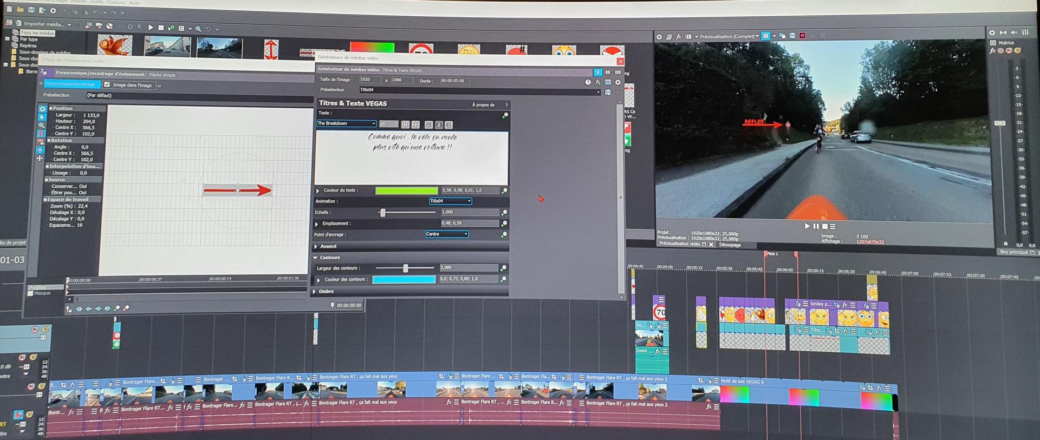
Task: Save snapshot to file in preview toolbar
Action: [792, 36]
